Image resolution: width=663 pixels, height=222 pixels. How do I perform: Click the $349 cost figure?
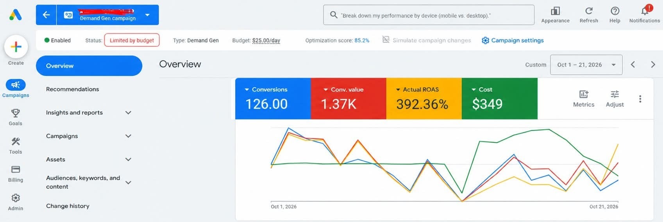tap(487, 104)
